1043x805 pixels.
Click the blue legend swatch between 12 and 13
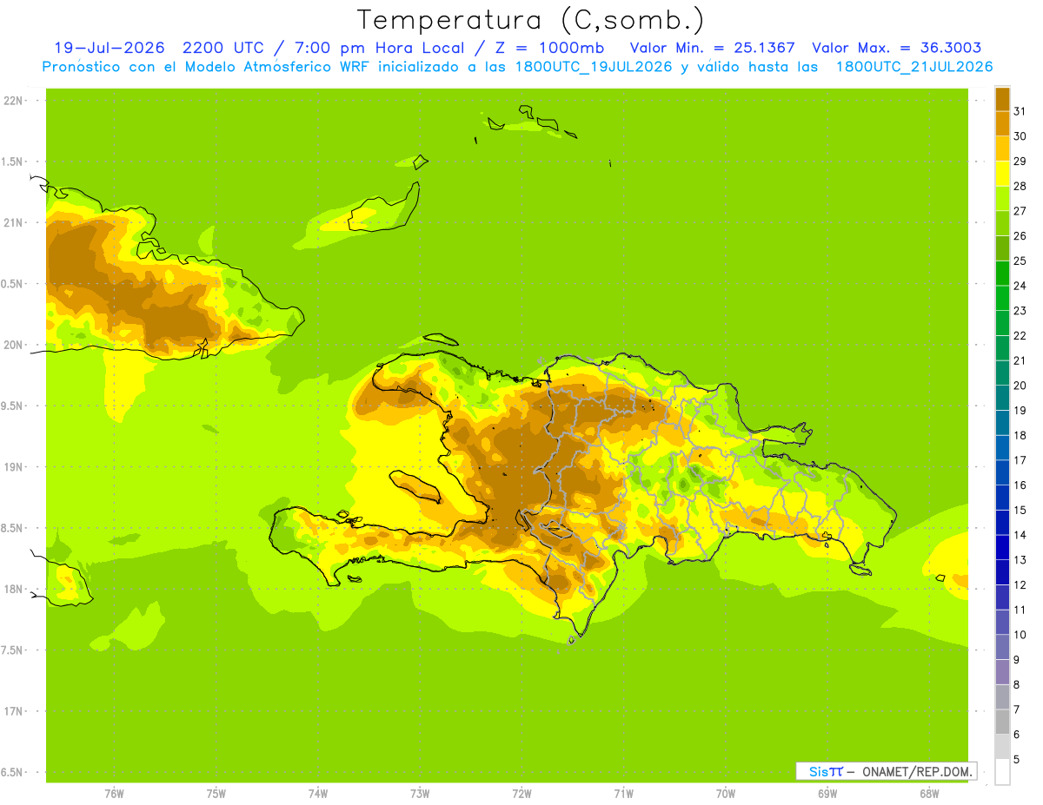[x=1002, y=572]
